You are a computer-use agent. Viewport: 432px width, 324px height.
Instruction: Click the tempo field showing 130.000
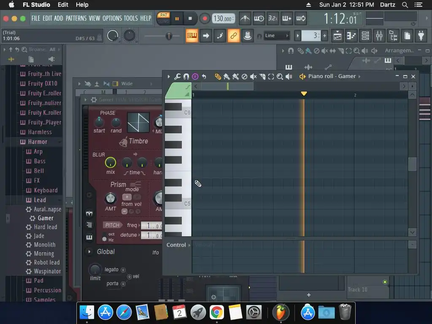224,19
